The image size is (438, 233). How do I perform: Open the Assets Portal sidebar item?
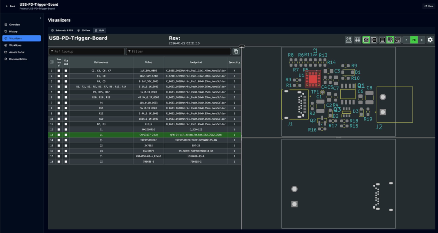21,52
